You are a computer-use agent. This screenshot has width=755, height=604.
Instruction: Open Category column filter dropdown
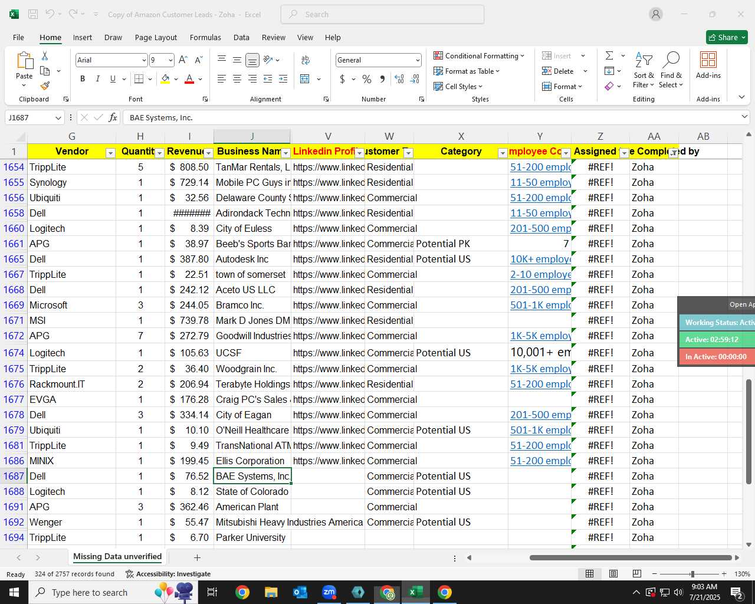(x=503, y=153)
